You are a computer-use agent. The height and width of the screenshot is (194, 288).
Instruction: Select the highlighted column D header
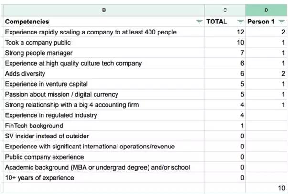point(267,10)
